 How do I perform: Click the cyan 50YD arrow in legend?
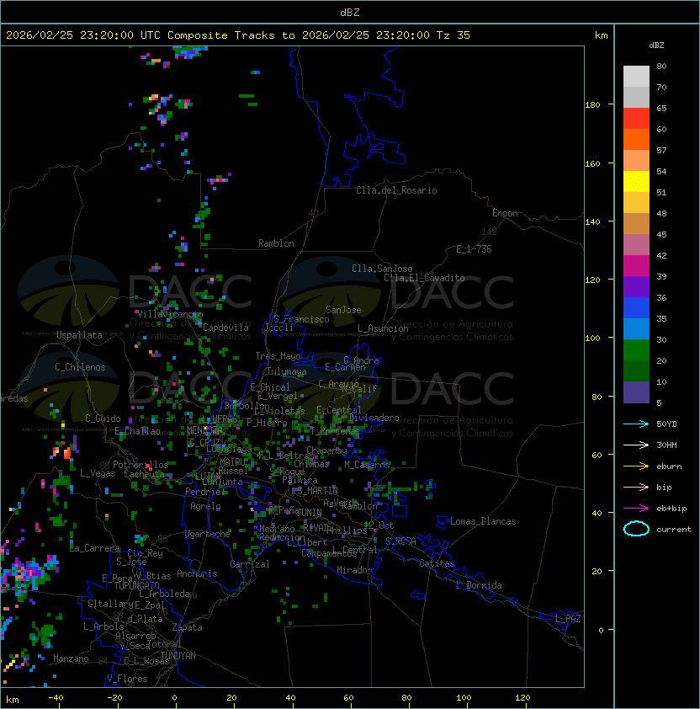click(636, 424)
